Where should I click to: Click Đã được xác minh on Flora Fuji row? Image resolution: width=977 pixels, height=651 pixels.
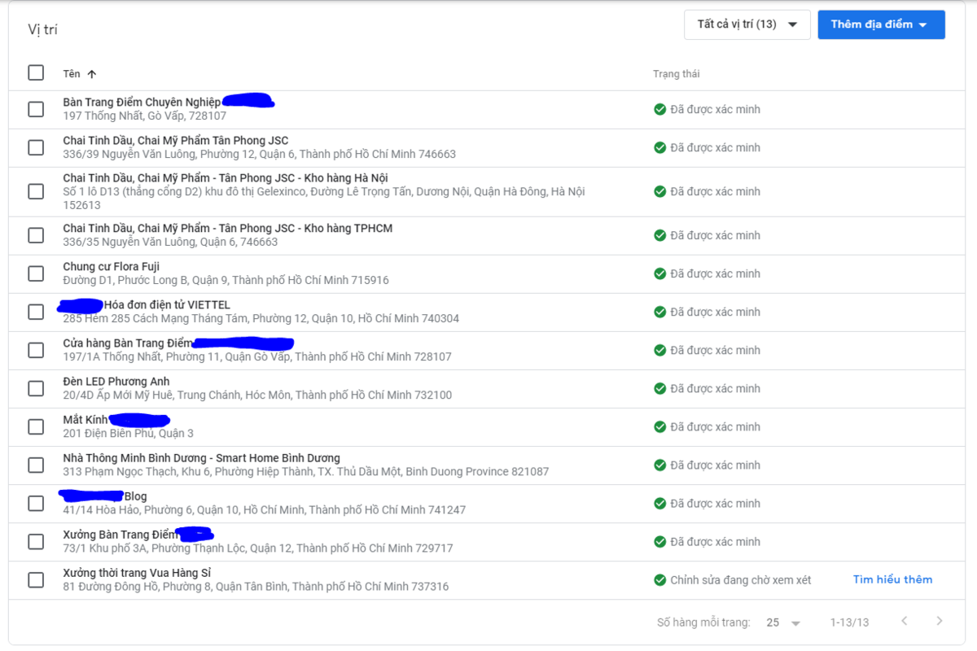tap(716, 273)
